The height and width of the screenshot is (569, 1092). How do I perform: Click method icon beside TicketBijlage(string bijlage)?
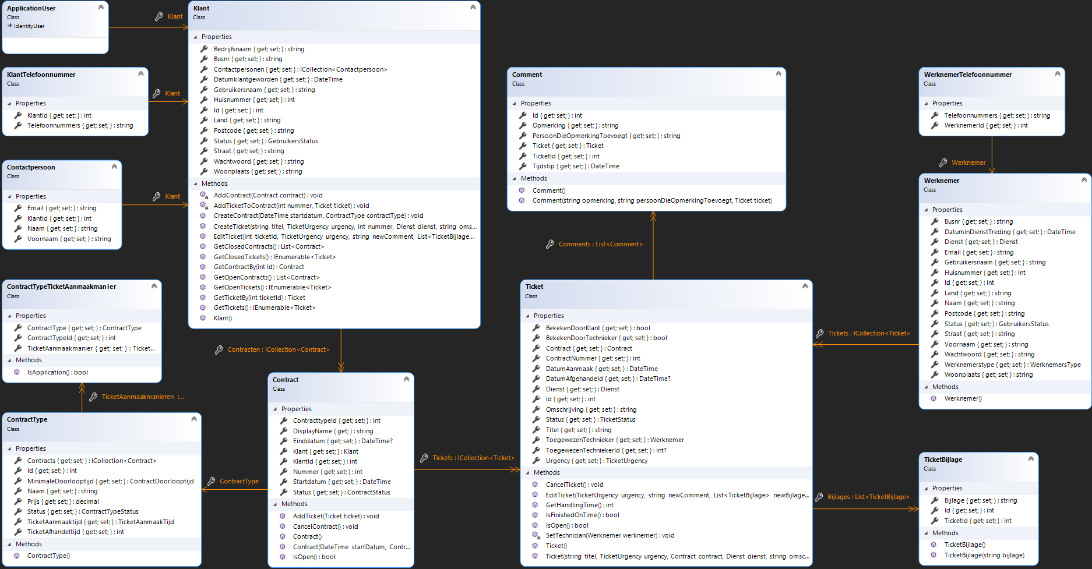point(934,555)
